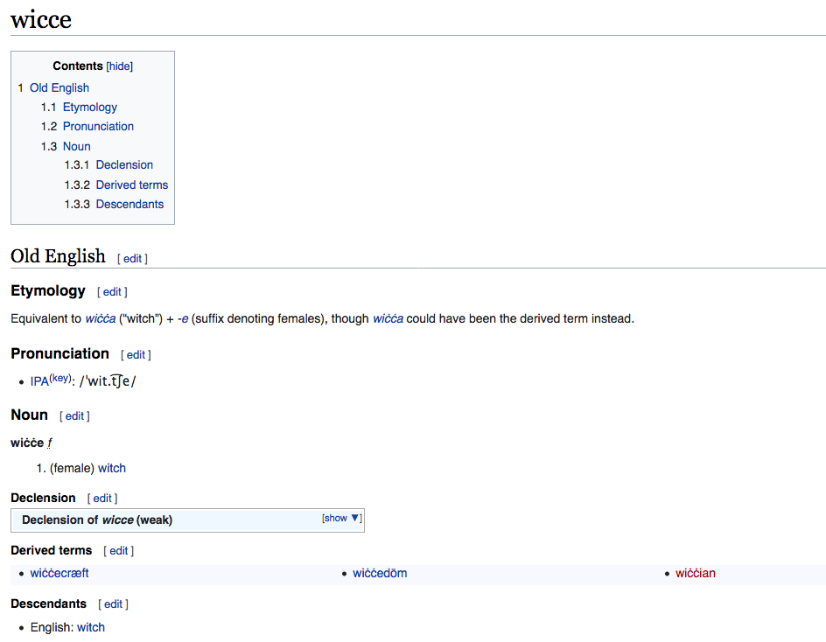Open the IPA key superscript link
Viewport: 826px width, 642px height.
coord(59,378)
